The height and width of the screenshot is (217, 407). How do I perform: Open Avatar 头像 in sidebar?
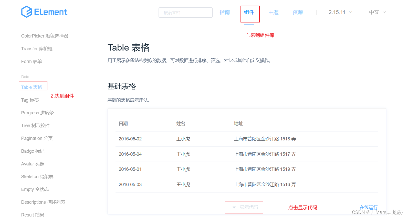33,164
